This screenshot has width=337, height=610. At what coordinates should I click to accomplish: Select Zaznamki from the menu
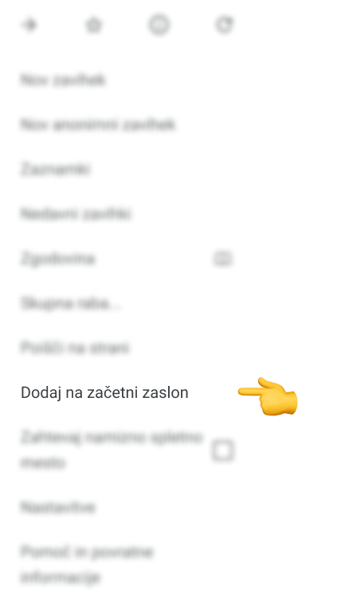click(55, 169)
